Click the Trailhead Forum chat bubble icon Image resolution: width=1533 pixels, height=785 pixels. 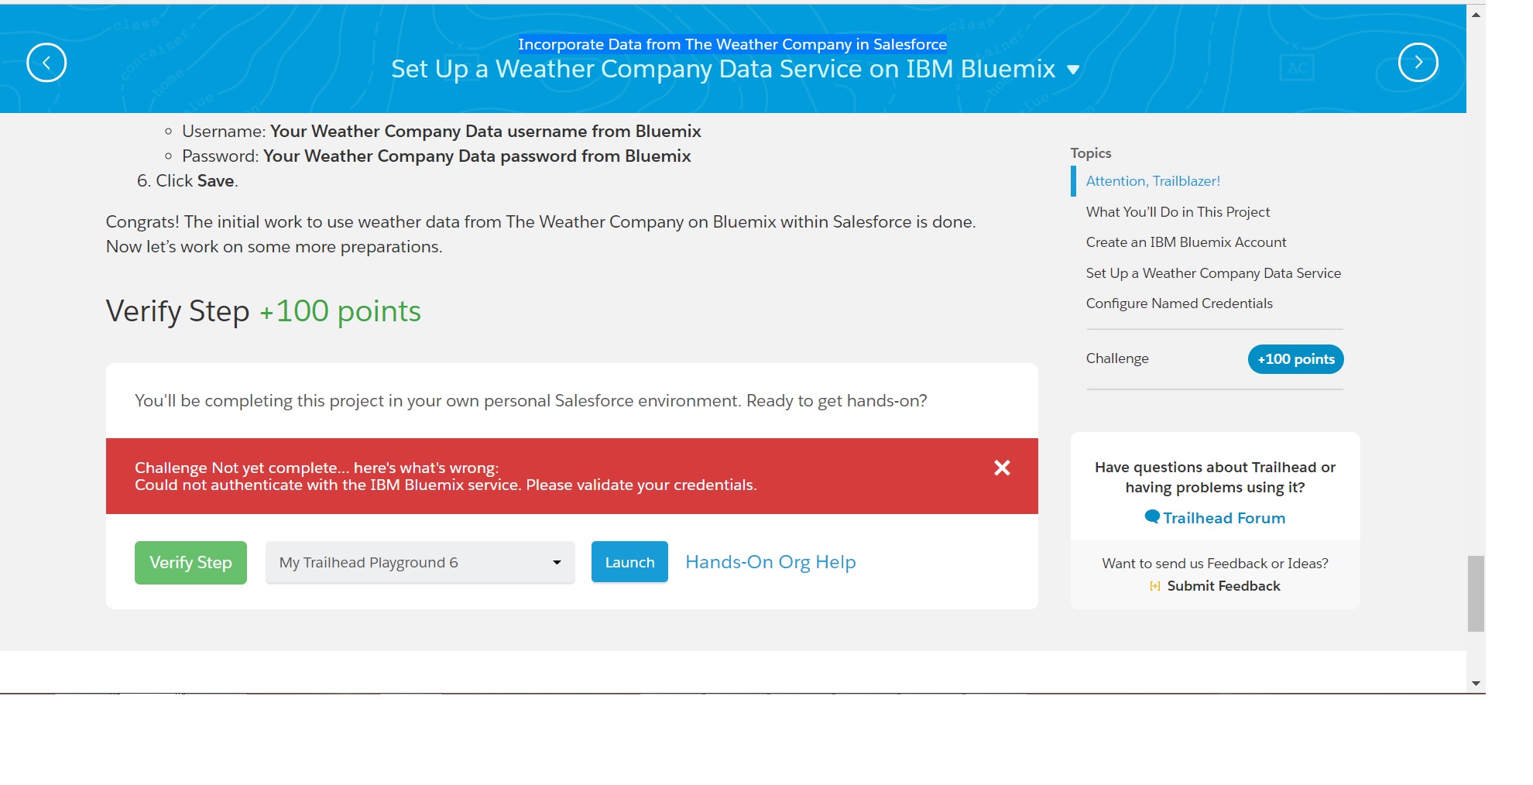coord(1152,517)
